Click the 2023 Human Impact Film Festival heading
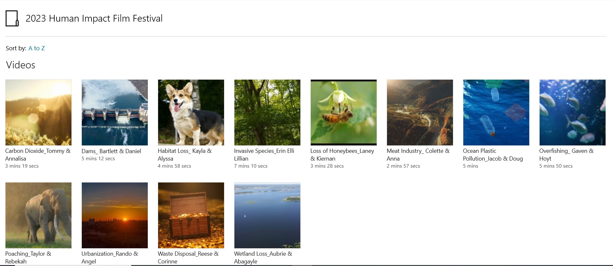Viewport: 613px width, 266px height. tap(94, 19)
